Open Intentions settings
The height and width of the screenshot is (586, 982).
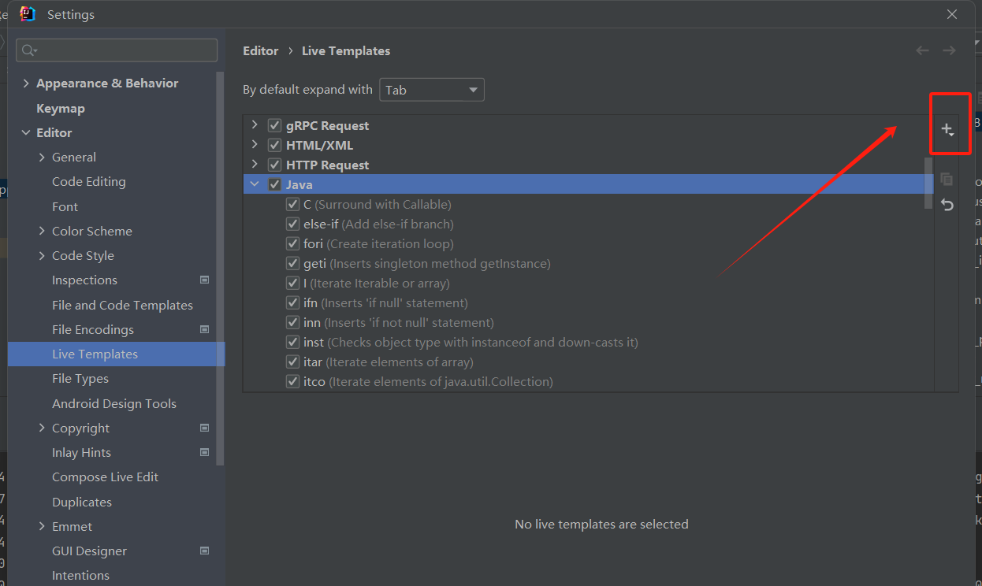pyautogui.click(x=80, y=575)
